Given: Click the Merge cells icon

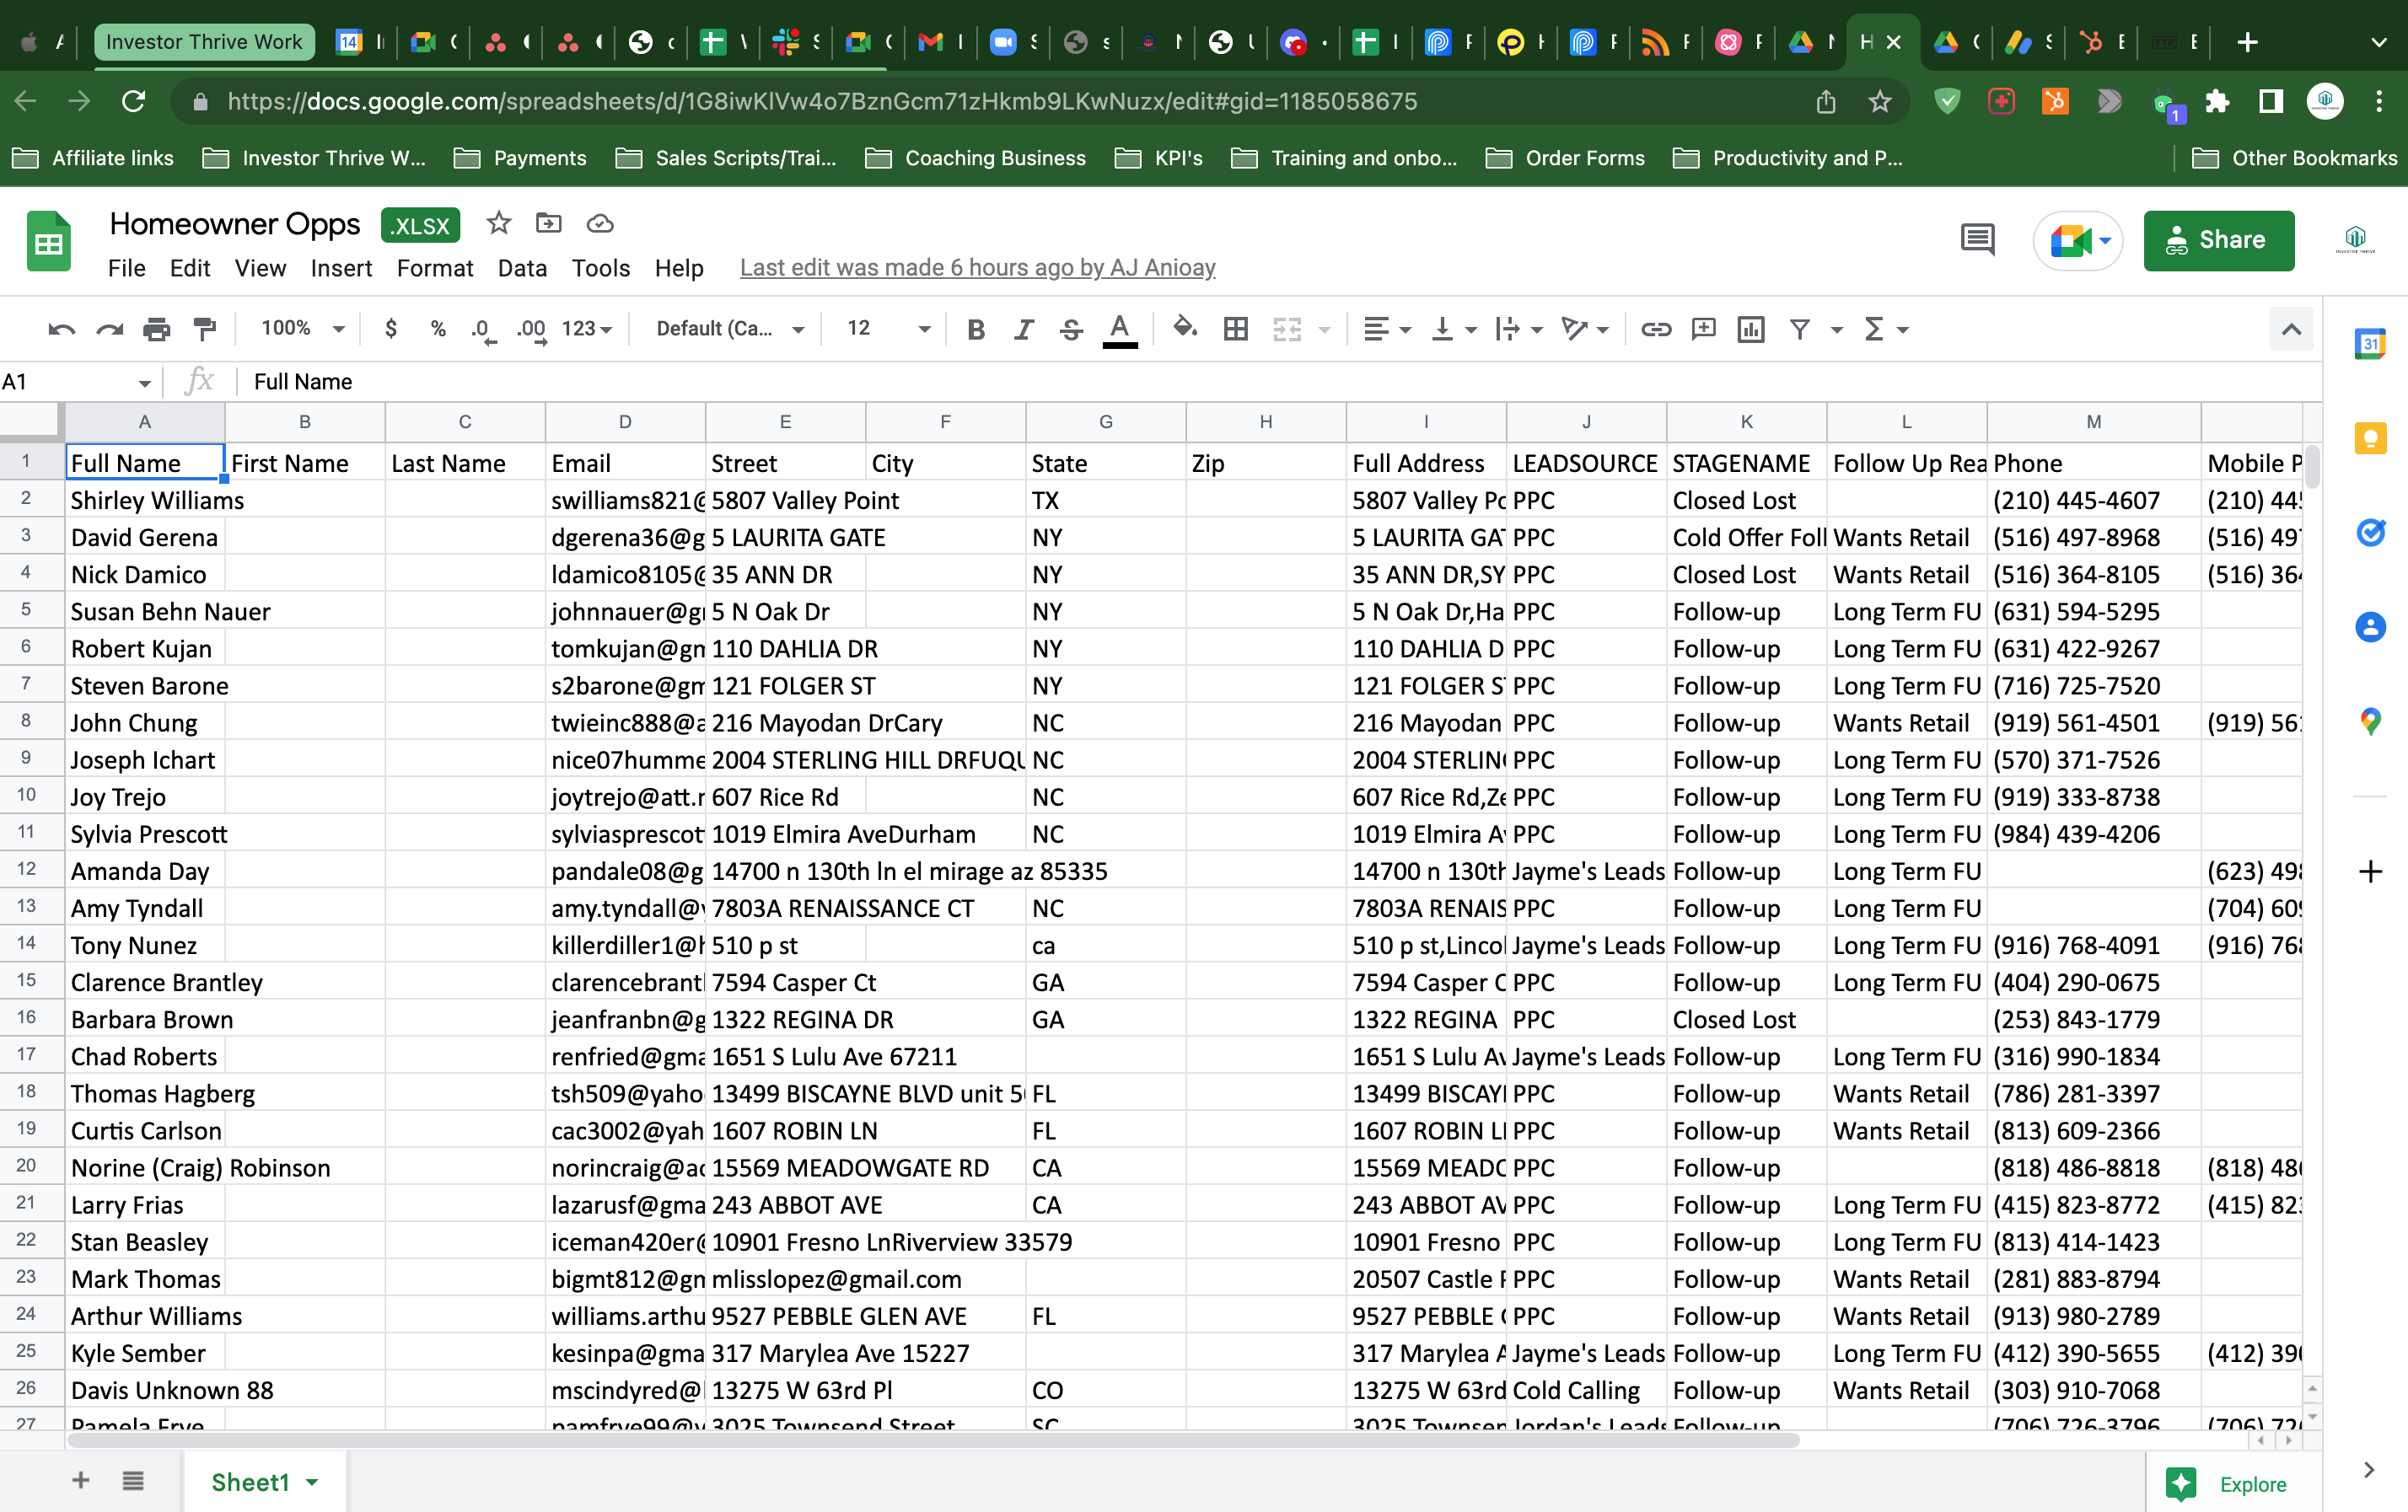Looking at the screenshot, I should point(1287,329).
